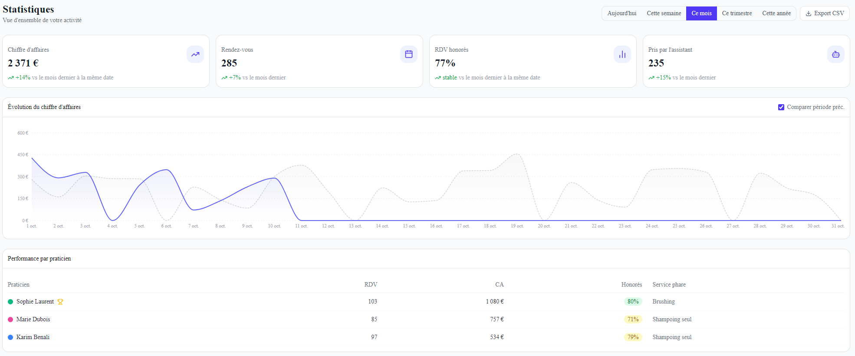
Task: Click the green trend arrow next to +7%
Action: click(x=224, y=78)
